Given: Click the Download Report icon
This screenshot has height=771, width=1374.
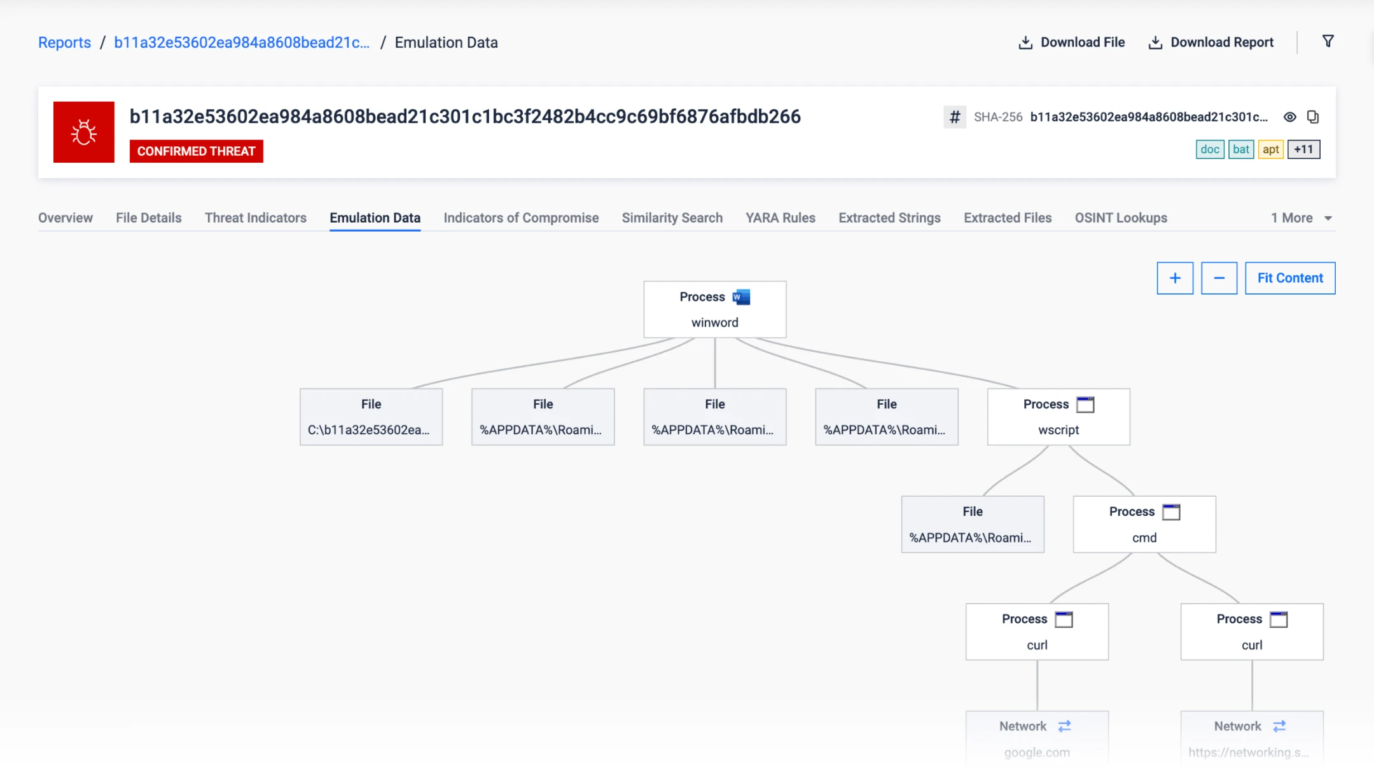Looking at the screenshot, I should (x=1155, y=43).
